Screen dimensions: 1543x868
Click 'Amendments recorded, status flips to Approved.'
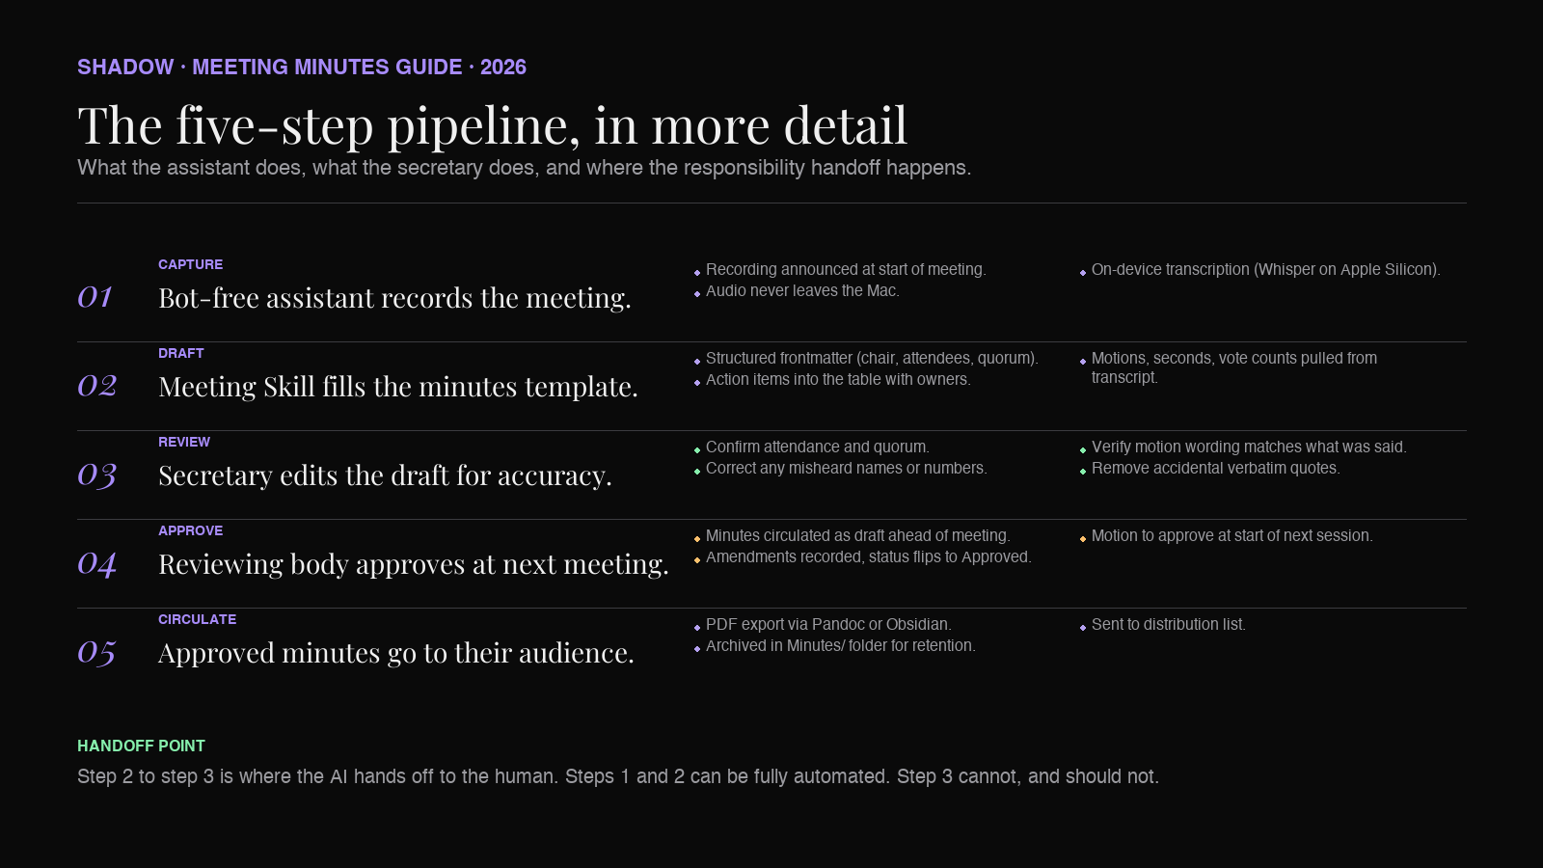(x=868, y=557)
